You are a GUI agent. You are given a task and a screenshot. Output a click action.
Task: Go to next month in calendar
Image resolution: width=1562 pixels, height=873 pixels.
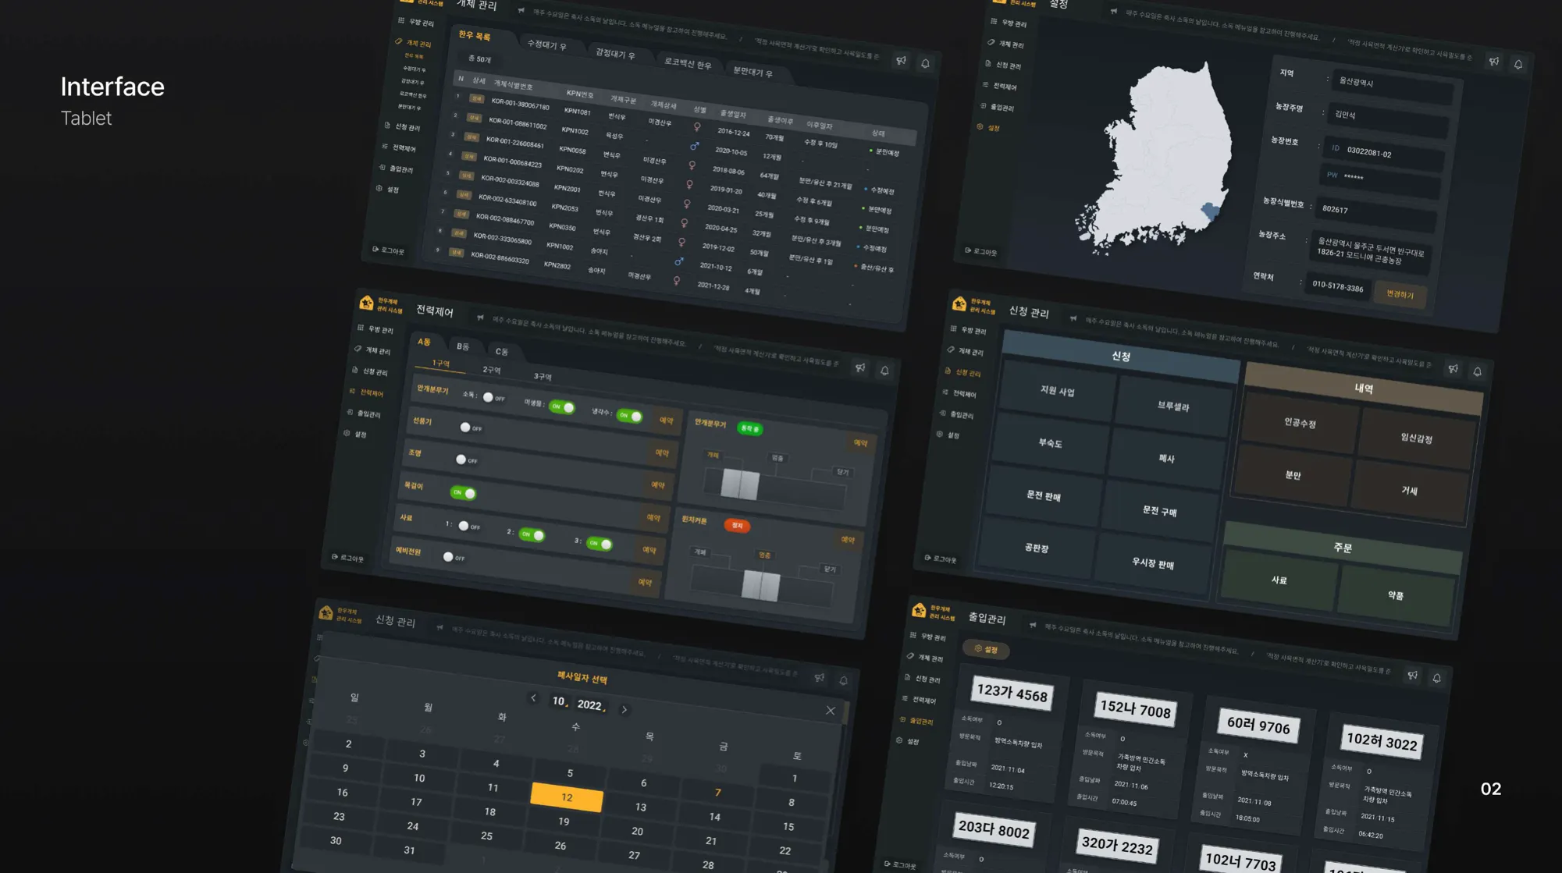click(624, 709)
